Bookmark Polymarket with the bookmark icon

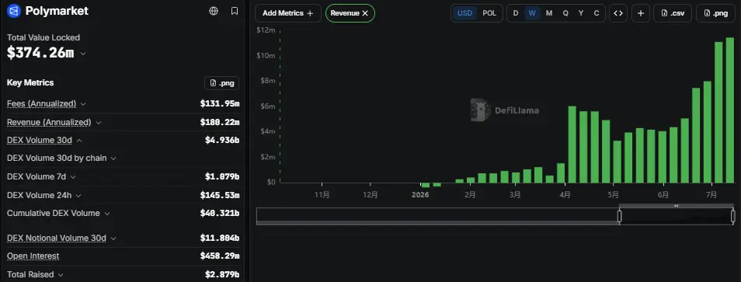235,11
